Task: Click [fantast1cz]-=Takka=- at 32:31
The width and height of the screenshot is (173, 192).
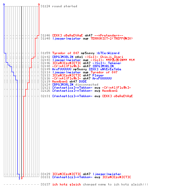Action: [x=72, y=96]
